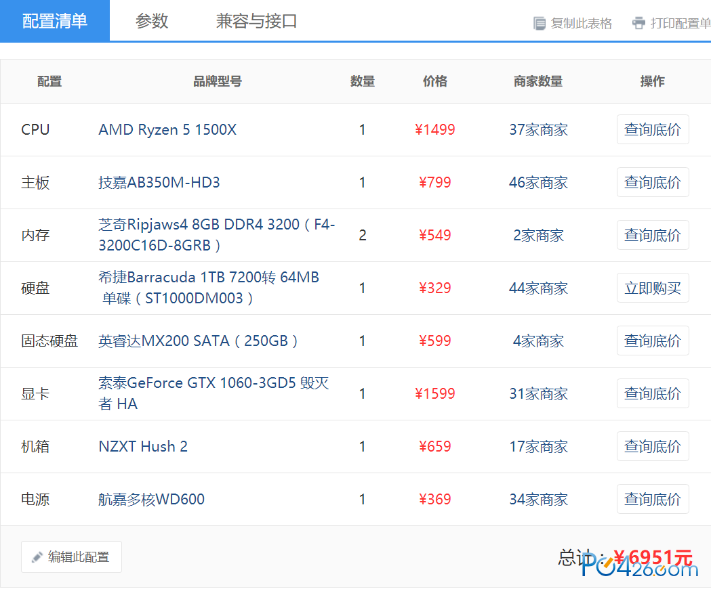This screenshot has width=711, height=589.
Task: Click 查询底价 for the 显卡 row
Action: [x=653, y=393]
